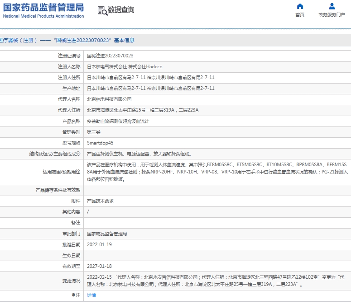
Task: Select the model value Smartdop45
Action: (x=100, y=143)
